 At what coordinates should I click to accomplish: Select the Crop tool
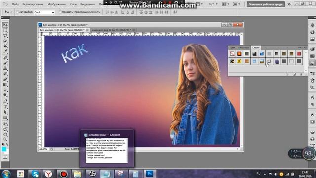pyautogui.click(x=5, y=46)
